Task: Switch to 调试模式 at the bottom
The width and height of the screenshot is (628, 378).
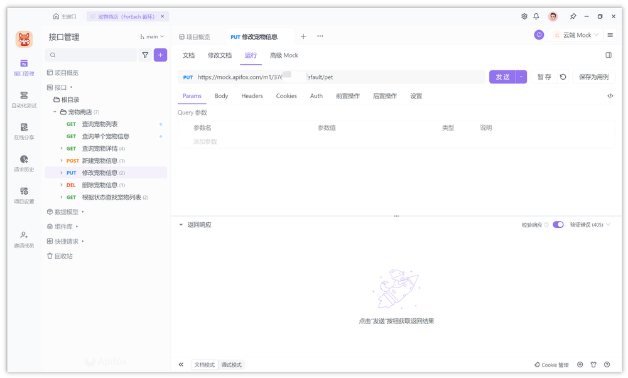Action: coord(232,365)
